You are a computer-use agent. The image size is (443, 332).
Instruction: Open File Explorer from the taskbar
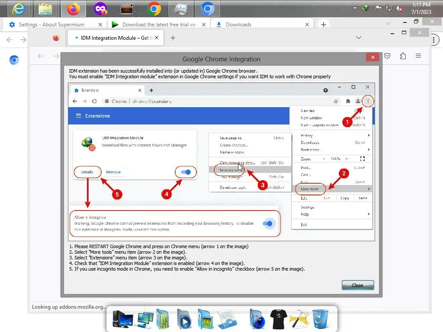(45, 9)
